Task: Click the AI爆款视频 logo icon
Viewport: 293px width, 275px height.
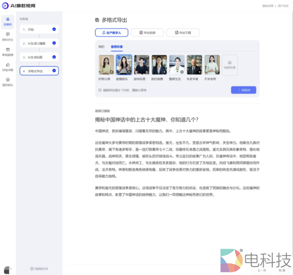Action: [x=5, y=6]
